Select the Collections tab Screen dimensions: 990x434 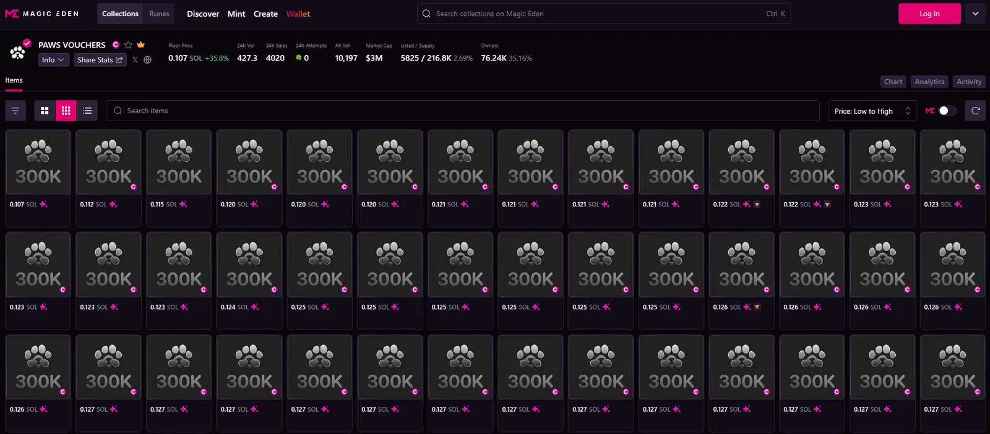[x=120, y=14]
